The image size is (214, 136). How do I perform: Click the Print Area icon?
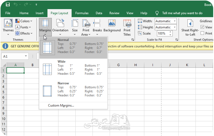pyautogui.click(x=86, y=23)
